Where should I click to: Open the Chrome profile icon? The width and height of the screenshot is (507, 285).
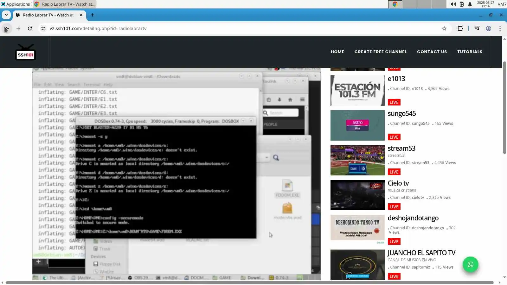(489, 28)
